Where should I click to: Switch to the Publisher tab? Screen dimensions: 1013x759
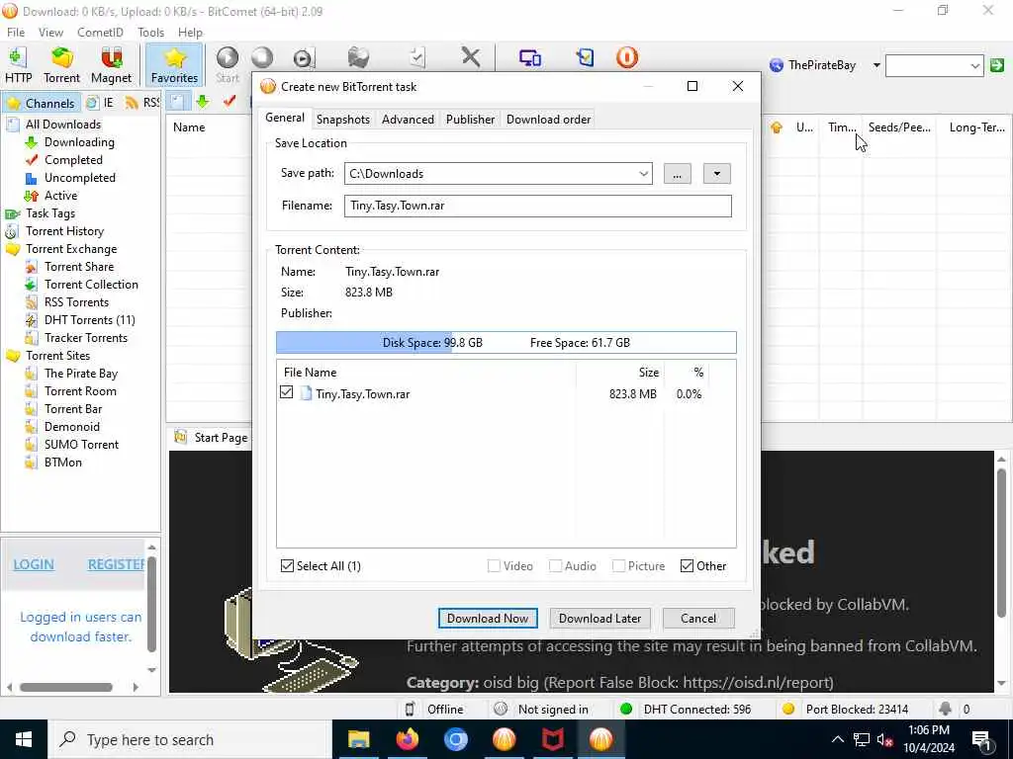470,120
